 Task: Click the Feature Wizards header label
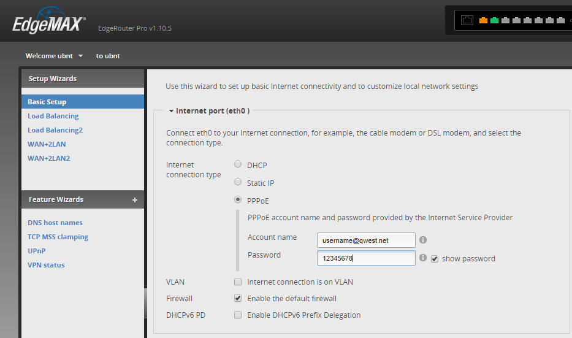[x=56, y=199]
